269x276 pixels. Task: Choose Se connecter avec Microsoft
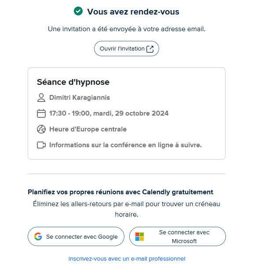point(178,236)
